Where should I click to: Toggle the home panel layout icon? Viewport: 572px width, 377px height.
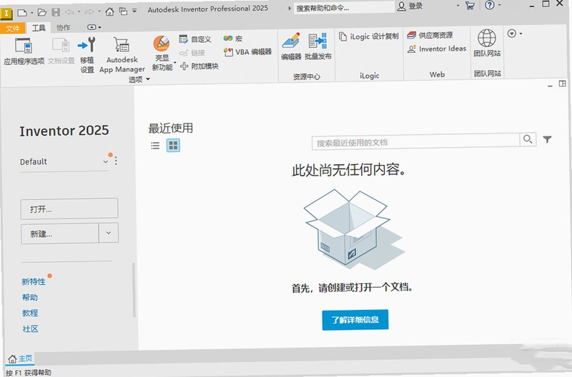point(562,84)
